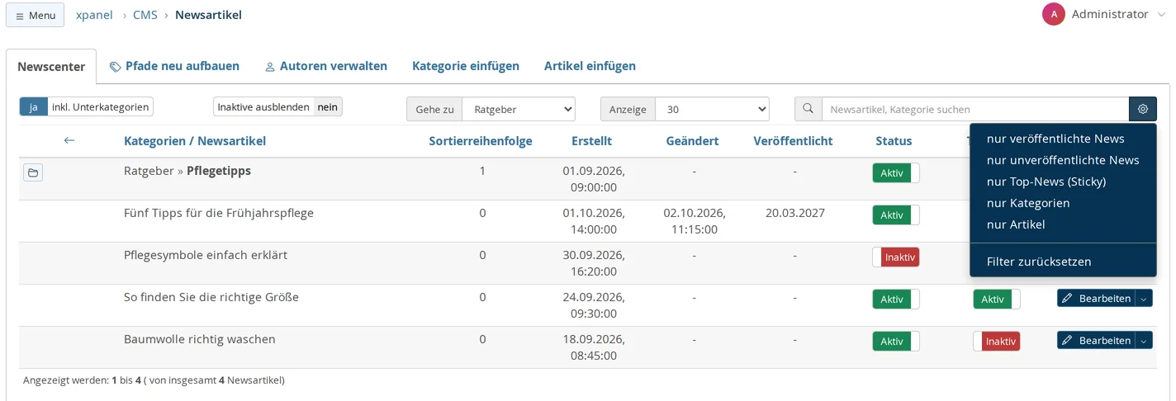The image size is (1176, 401).
Task: Click 'Angezeigt werden: 1 bis 4' footer text
Action: (x=80, y=380)
